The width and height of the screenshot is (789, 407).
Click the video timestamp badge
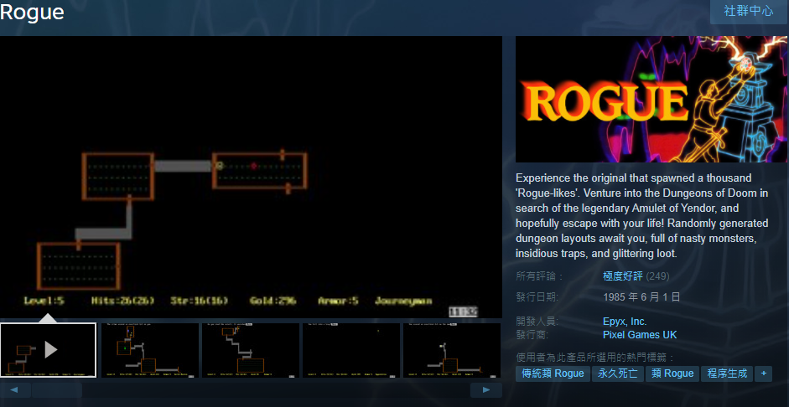[x=463, y=312]
